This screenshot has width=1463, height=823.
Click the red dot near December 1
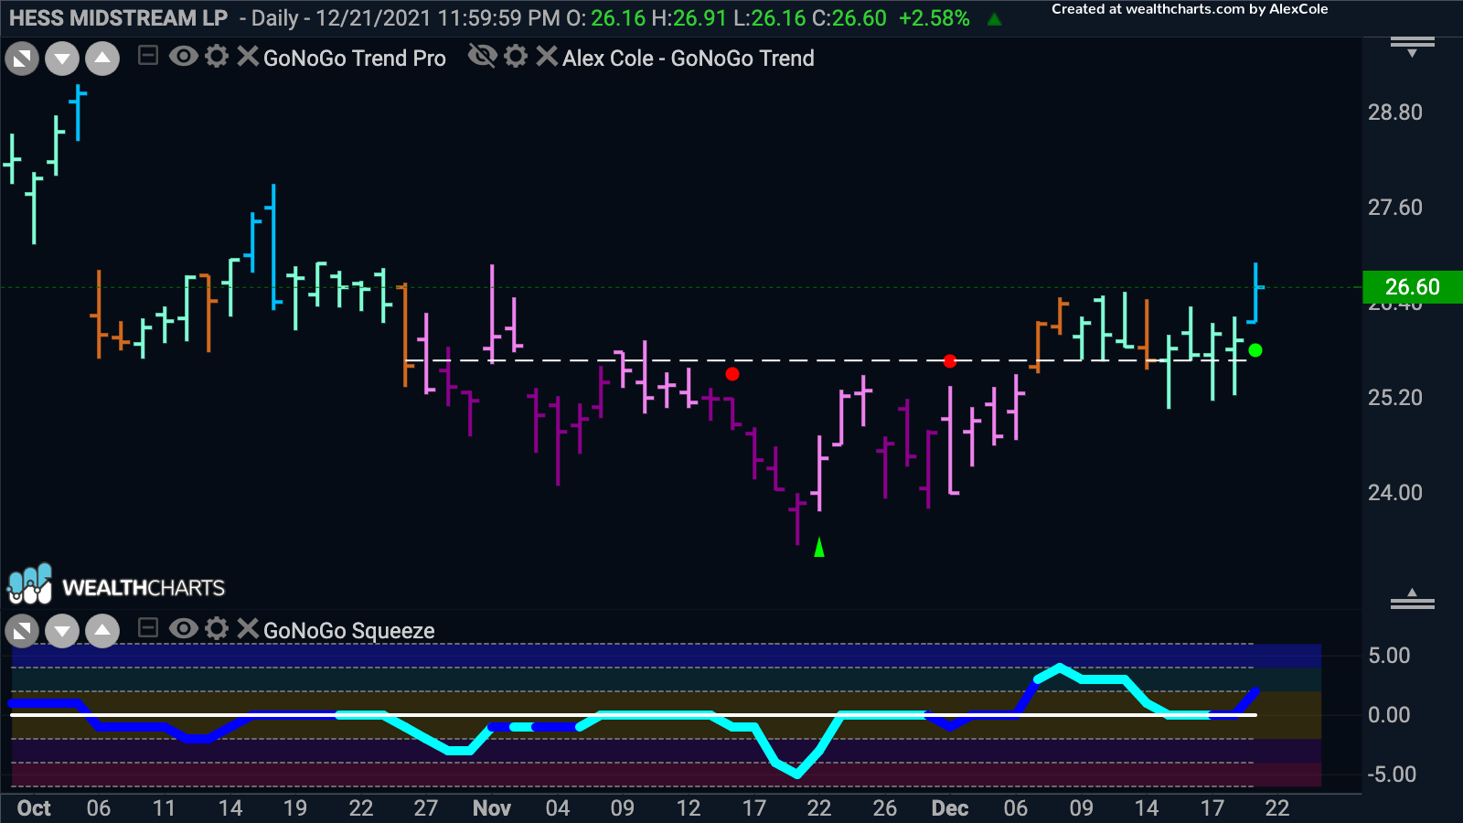tap(950, 361)
